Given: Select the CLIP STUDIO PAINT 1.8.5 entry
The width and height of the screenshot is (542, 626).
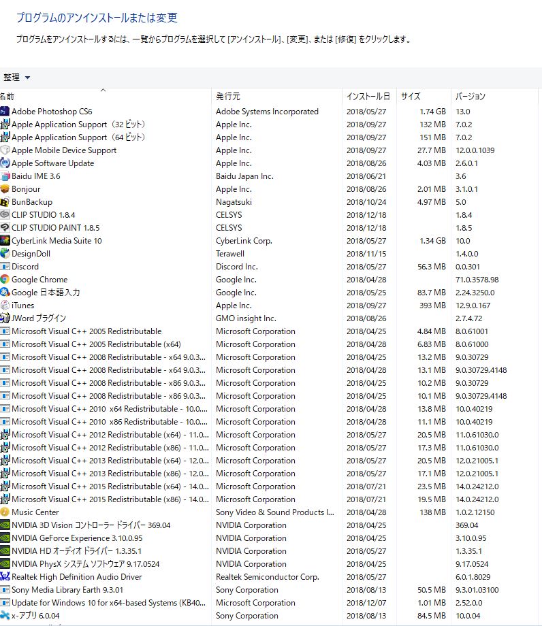Looking at the screenshot, I should (55, 228).
